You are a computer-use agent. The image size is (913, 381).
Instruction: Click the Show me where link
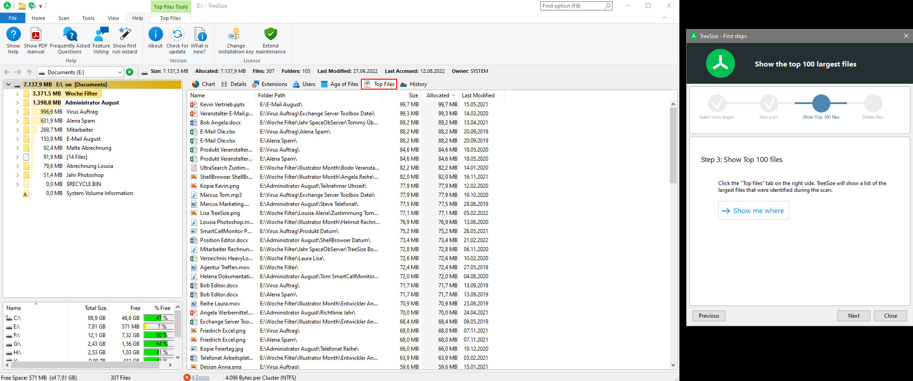(x=754, y=211)
